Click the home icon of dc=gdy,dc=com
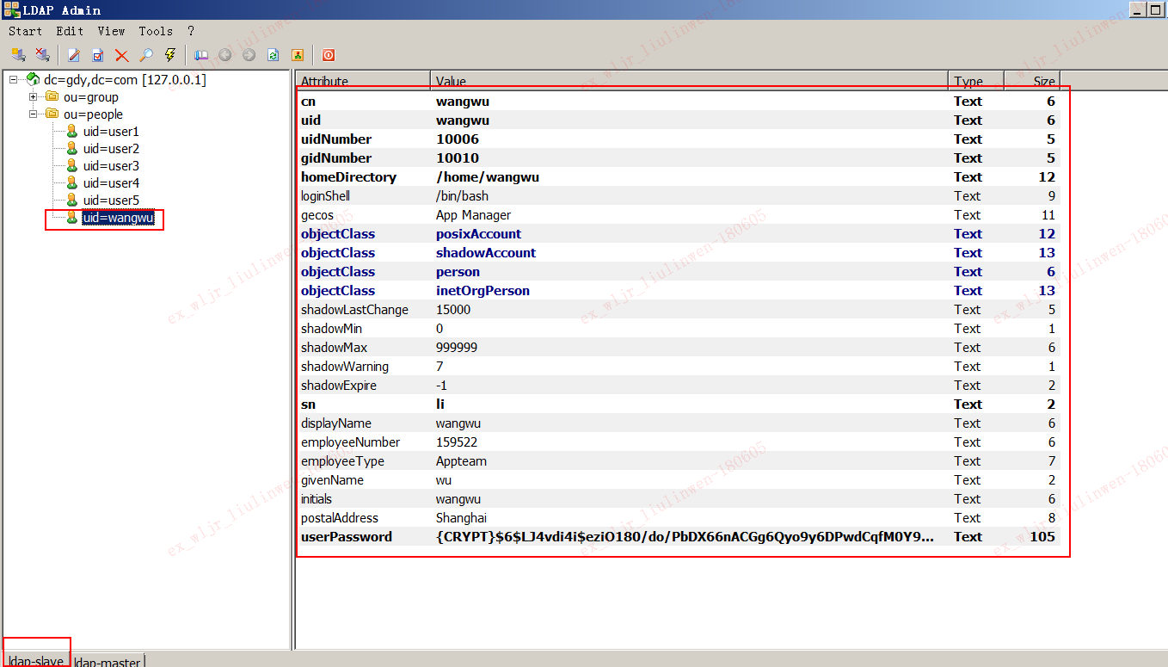Viewport: 1168px width, 667px height. point(33,80)
